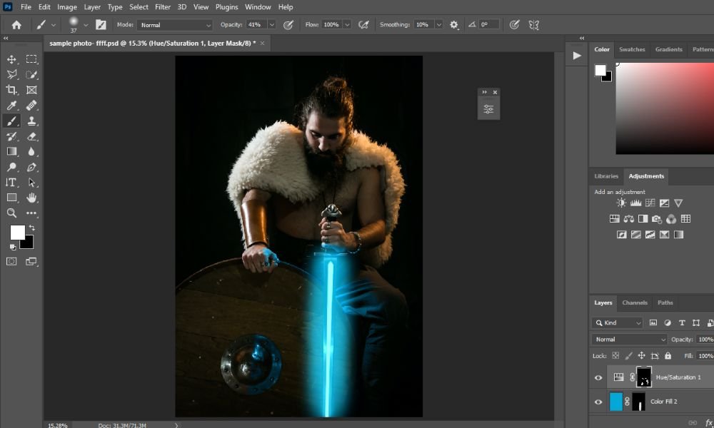
Task: Select the History Brush tool
Action: (x=12, y=136)
